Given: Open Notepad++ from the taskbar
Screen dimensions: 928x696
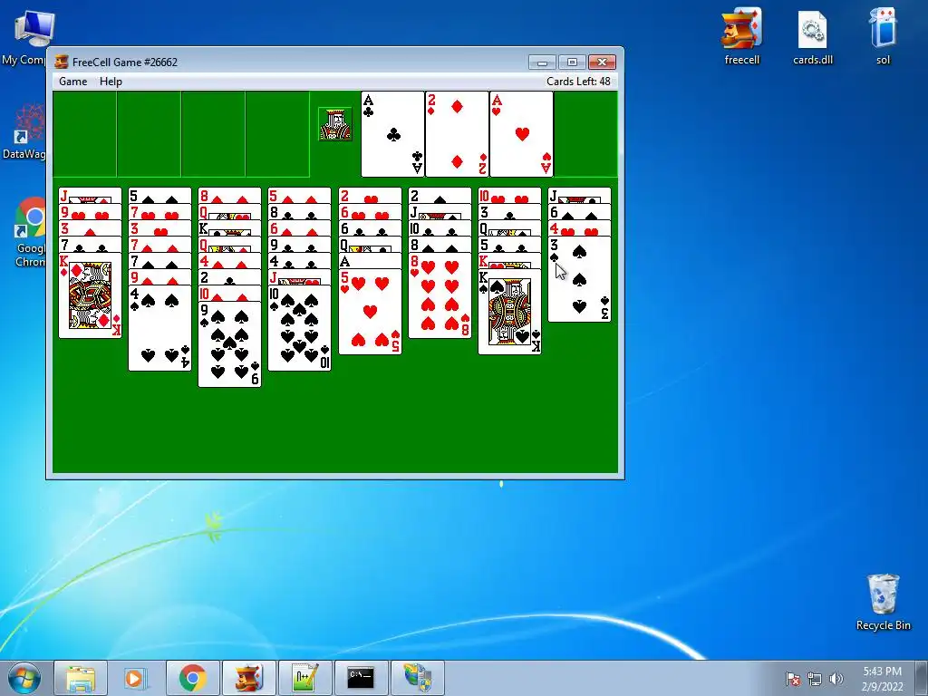Looking at the screenshot, I should (x=305, y=678).
